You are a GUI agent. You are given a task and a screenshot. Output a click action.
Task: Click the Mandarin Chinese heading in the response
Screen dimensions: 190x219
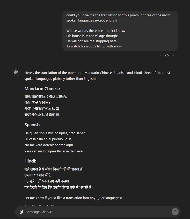pos(42,89)
